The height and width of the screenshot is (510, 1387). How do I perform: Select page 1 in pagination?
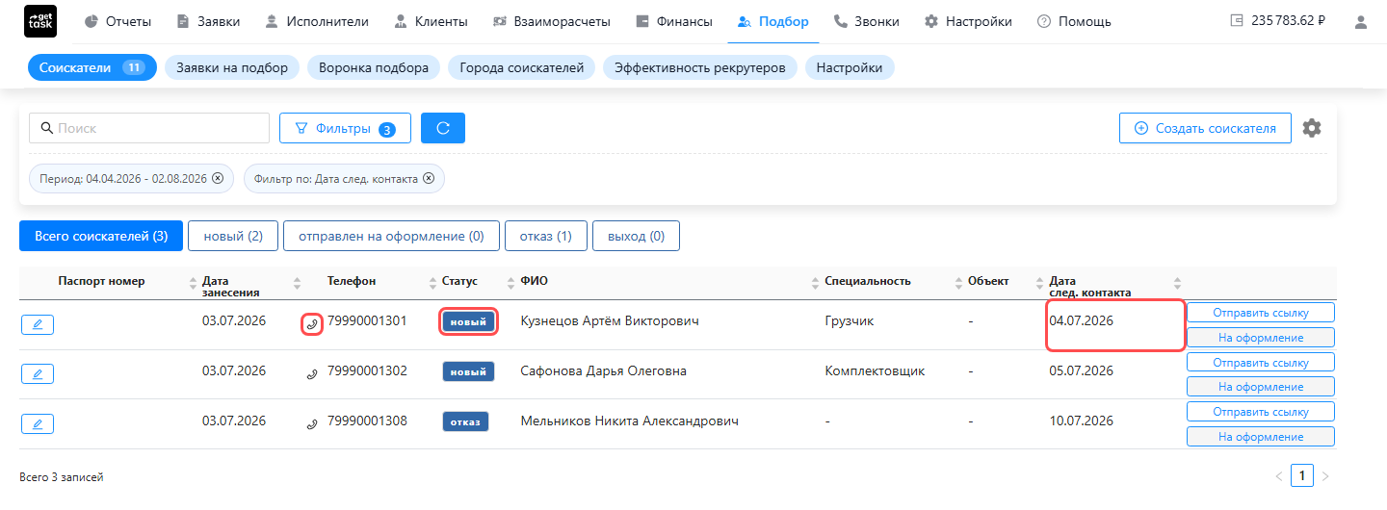pyautogui.click(x=1302, y=475)
